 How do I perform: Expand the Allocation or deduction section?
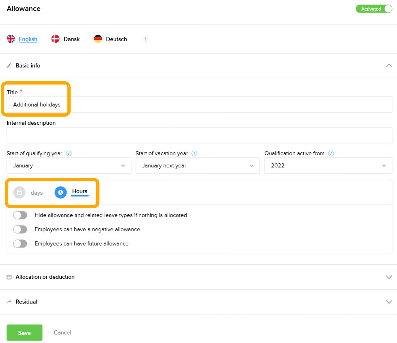198,277
